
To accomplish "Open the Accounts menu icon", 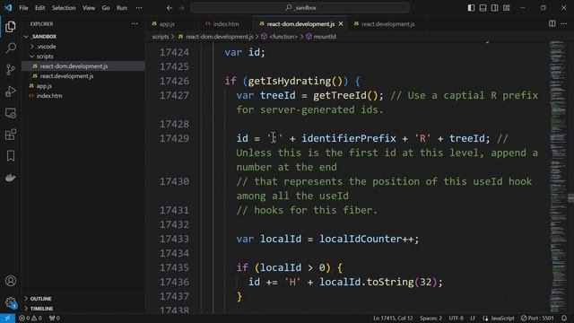I will (11, 281).
